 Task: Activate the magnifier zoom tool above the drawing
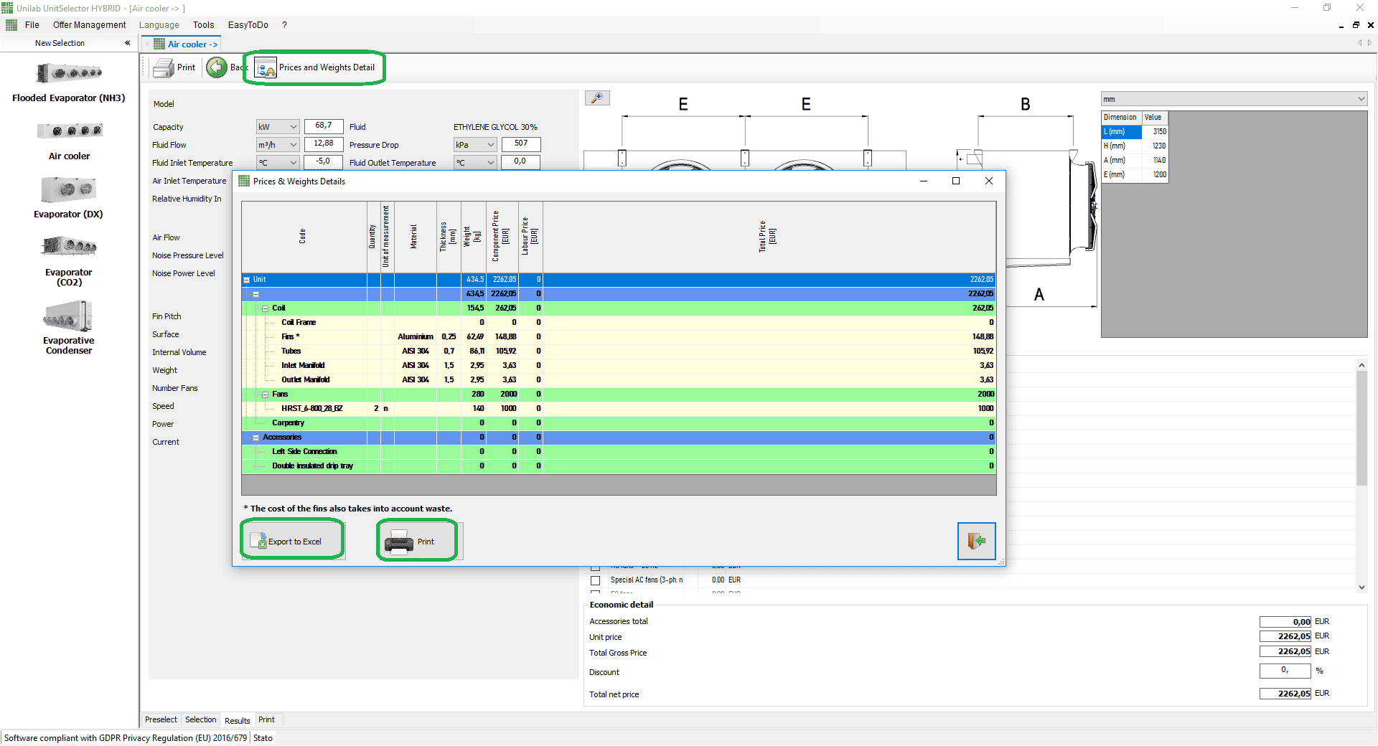click(x=597, y=98)
